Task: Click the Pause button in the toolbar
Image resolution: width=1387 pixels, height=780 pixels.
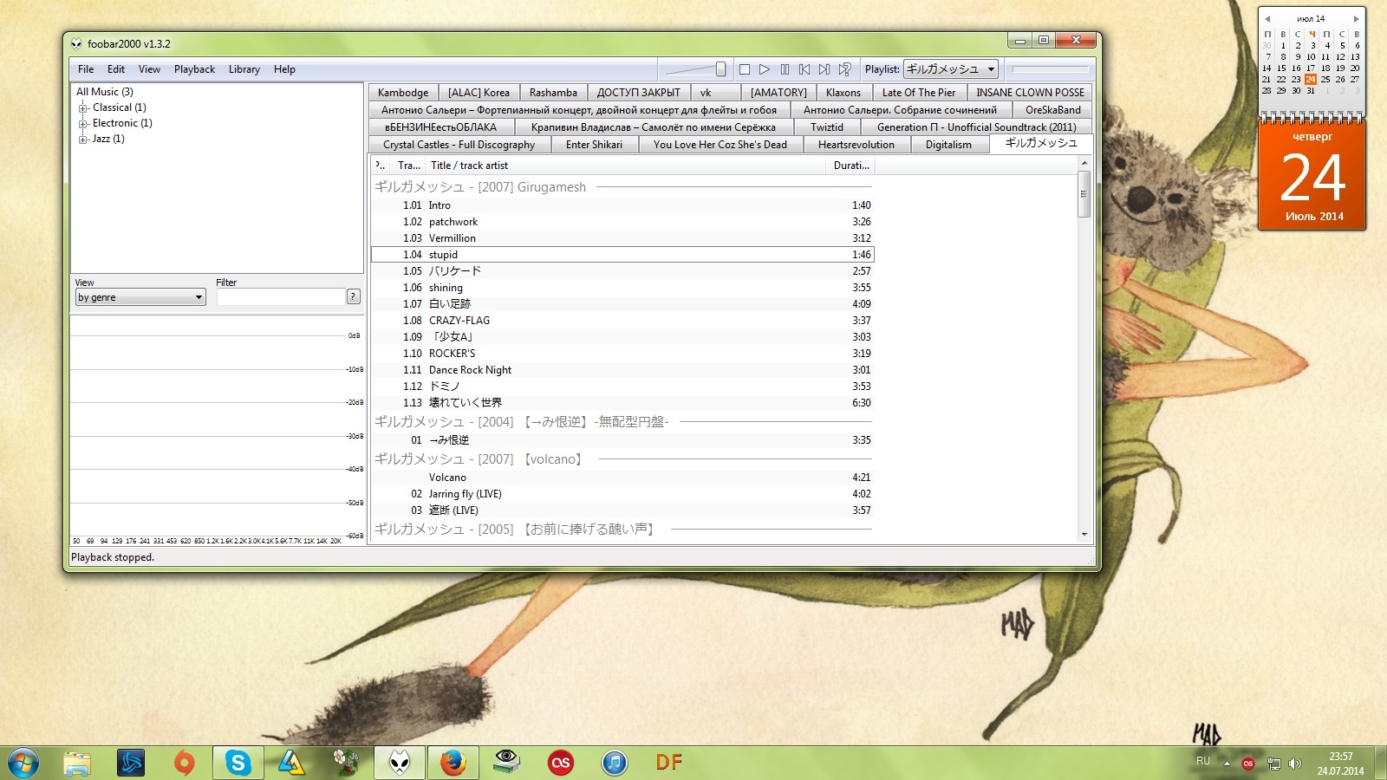Action: (785, 69)
